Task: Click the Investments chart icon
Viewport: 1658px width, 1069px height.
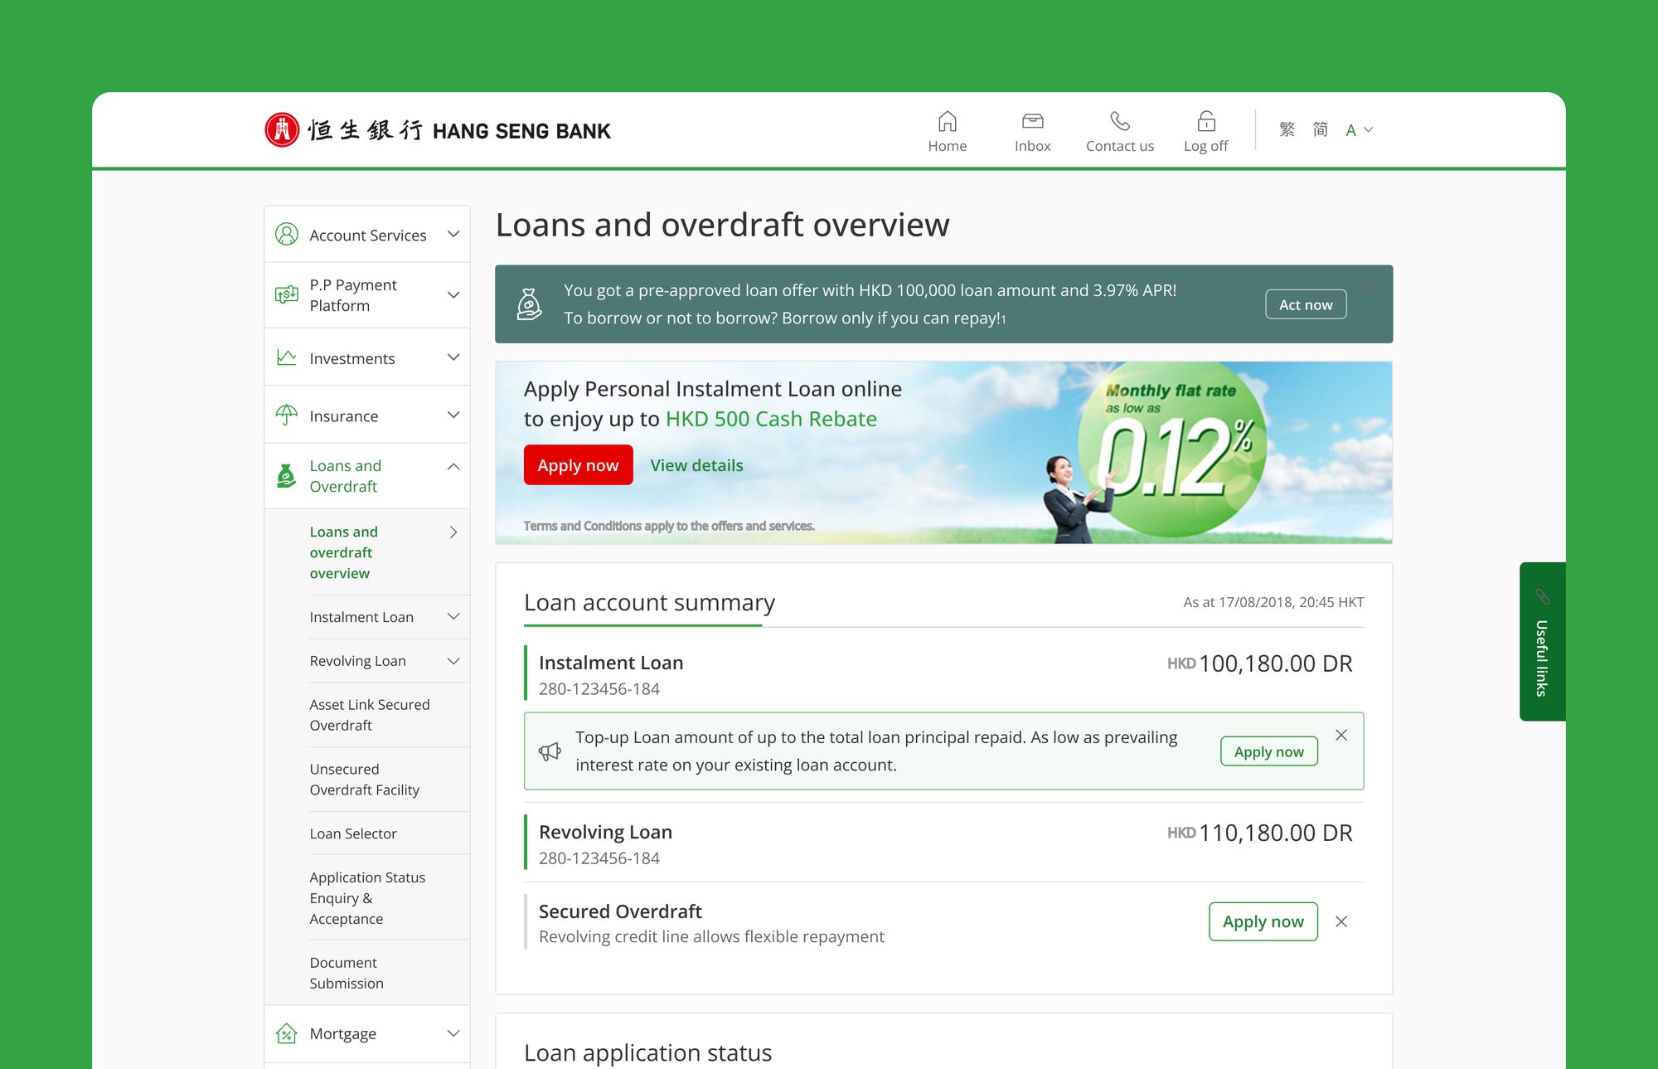Action: [287, 357]
